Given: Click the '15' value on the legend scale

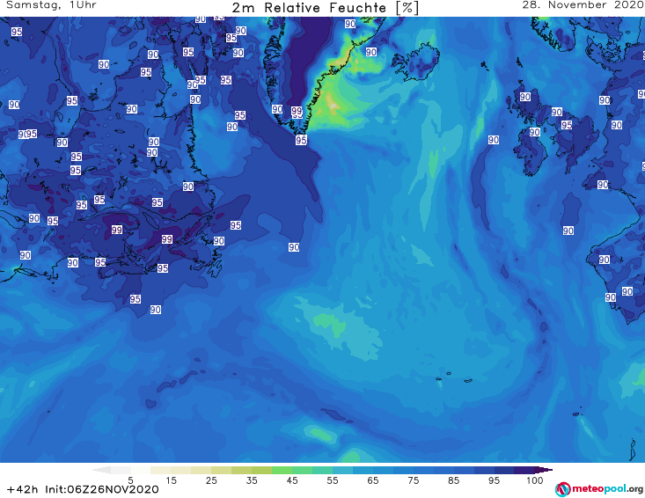Looking at the screenshot, I should pyautogui.click(x=171, y=480).
